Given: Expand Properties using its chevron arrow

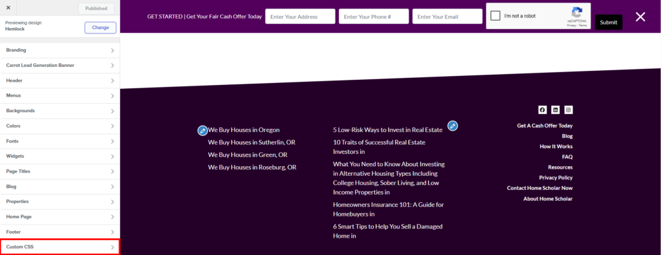Looking at the screenshot, I should tap(112, 202).
